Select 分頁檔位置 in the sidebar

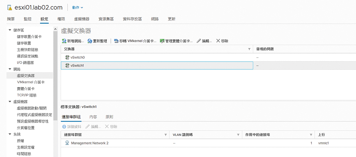[x=25, y=128]
